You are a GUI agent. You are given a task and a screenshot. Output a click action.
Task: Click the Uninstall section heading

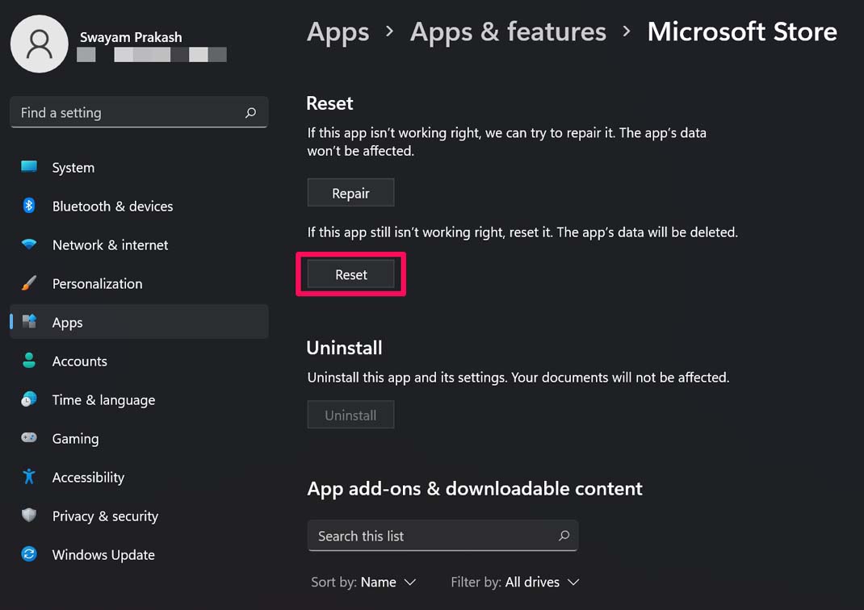pyautogui.click(x=344, y=348)
